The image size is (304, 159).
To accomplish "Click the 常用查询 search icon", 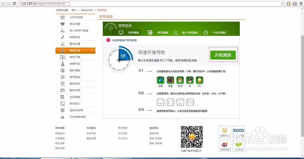I will (x=62, y=77).
